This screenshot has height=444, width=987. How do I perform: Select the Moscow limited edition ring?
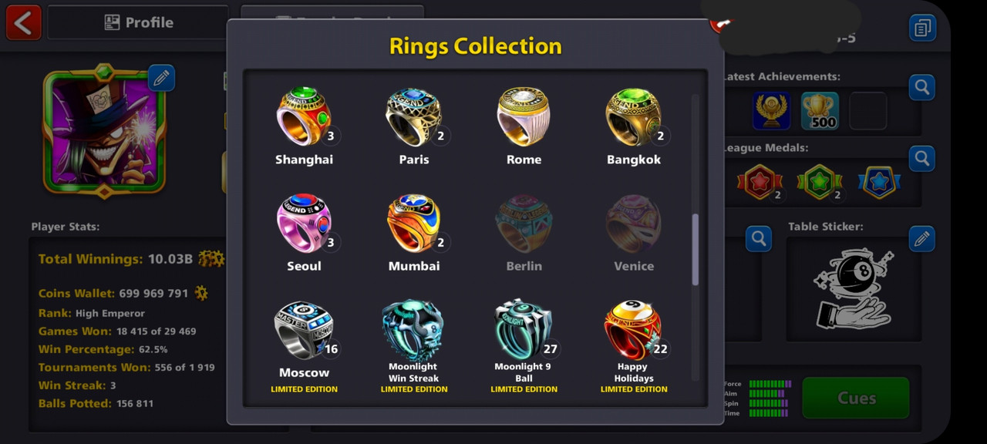pos(304,331)
